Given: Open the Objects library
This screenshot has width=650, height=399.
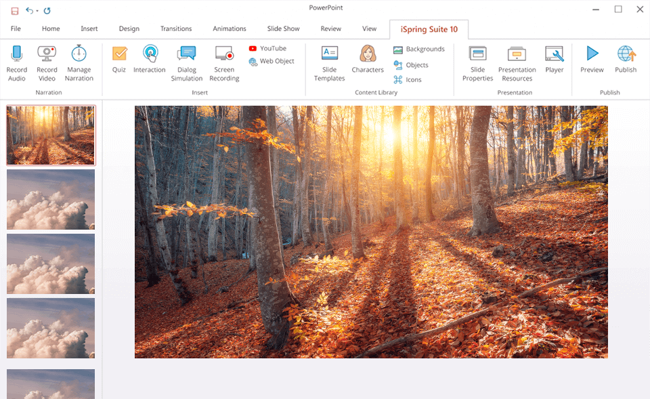Looking at the screenshot, I should (x=414, y=64).
